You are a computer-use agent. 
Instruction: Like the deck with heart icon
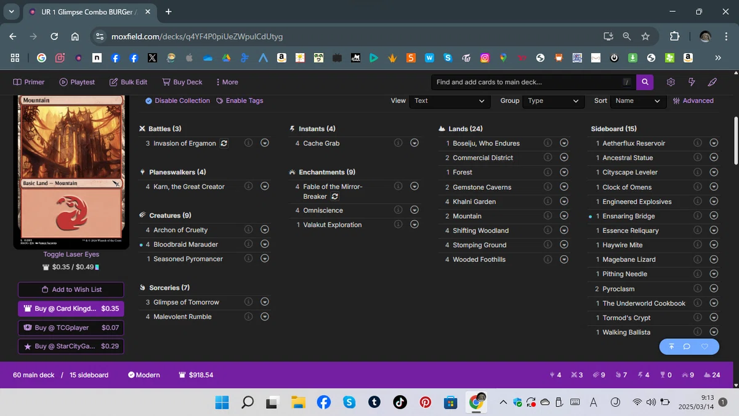tap(705, 347)
